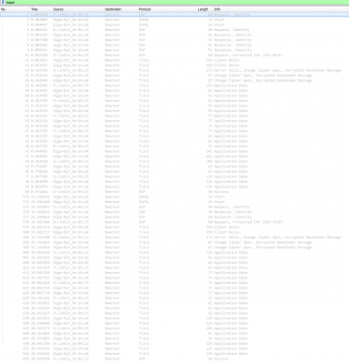Select packet 574 EAPOL Start row
The image size is (349, 364).
pyautogui.click(x=174, y=202)
